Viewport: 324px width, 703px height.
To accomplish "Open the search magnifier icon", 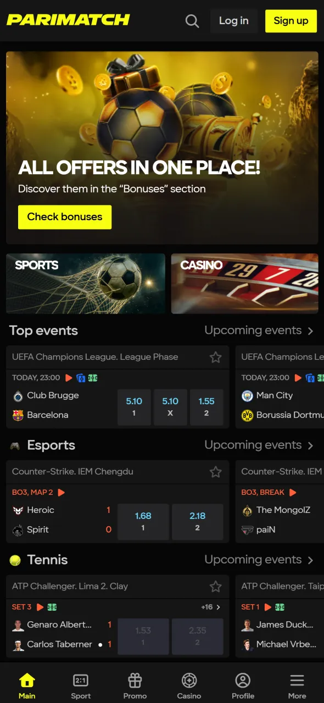I will [192, 21].
